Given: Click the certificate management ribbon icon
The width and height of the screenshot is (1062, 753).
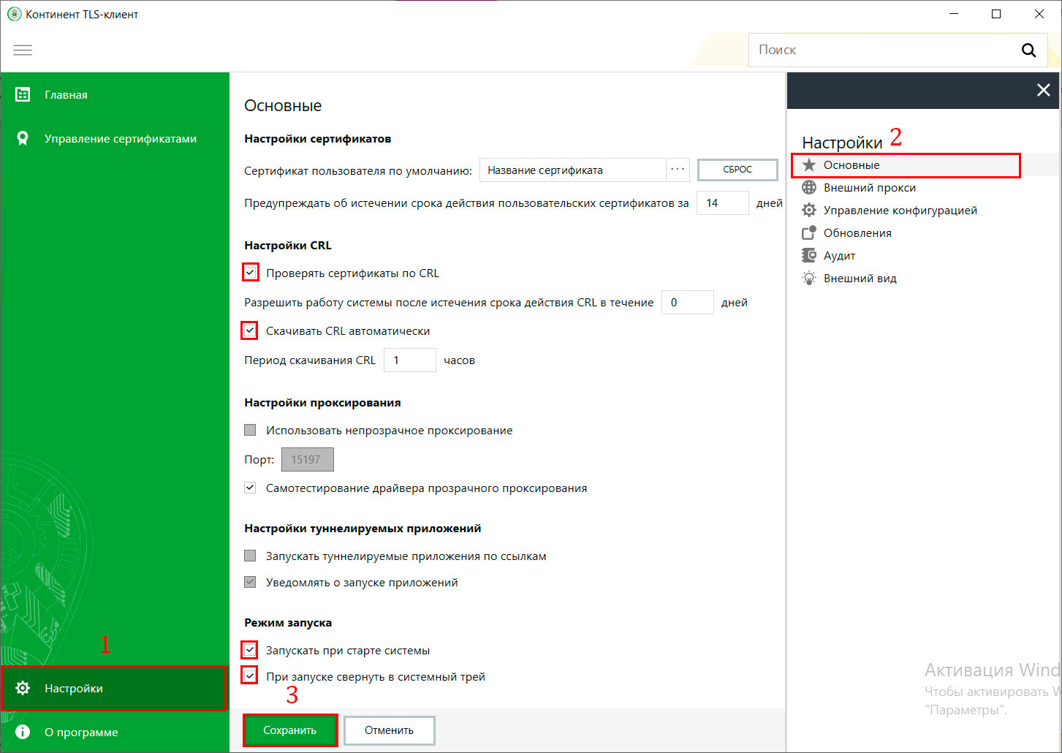Looking at the screenshot, I should click(23, 138).
